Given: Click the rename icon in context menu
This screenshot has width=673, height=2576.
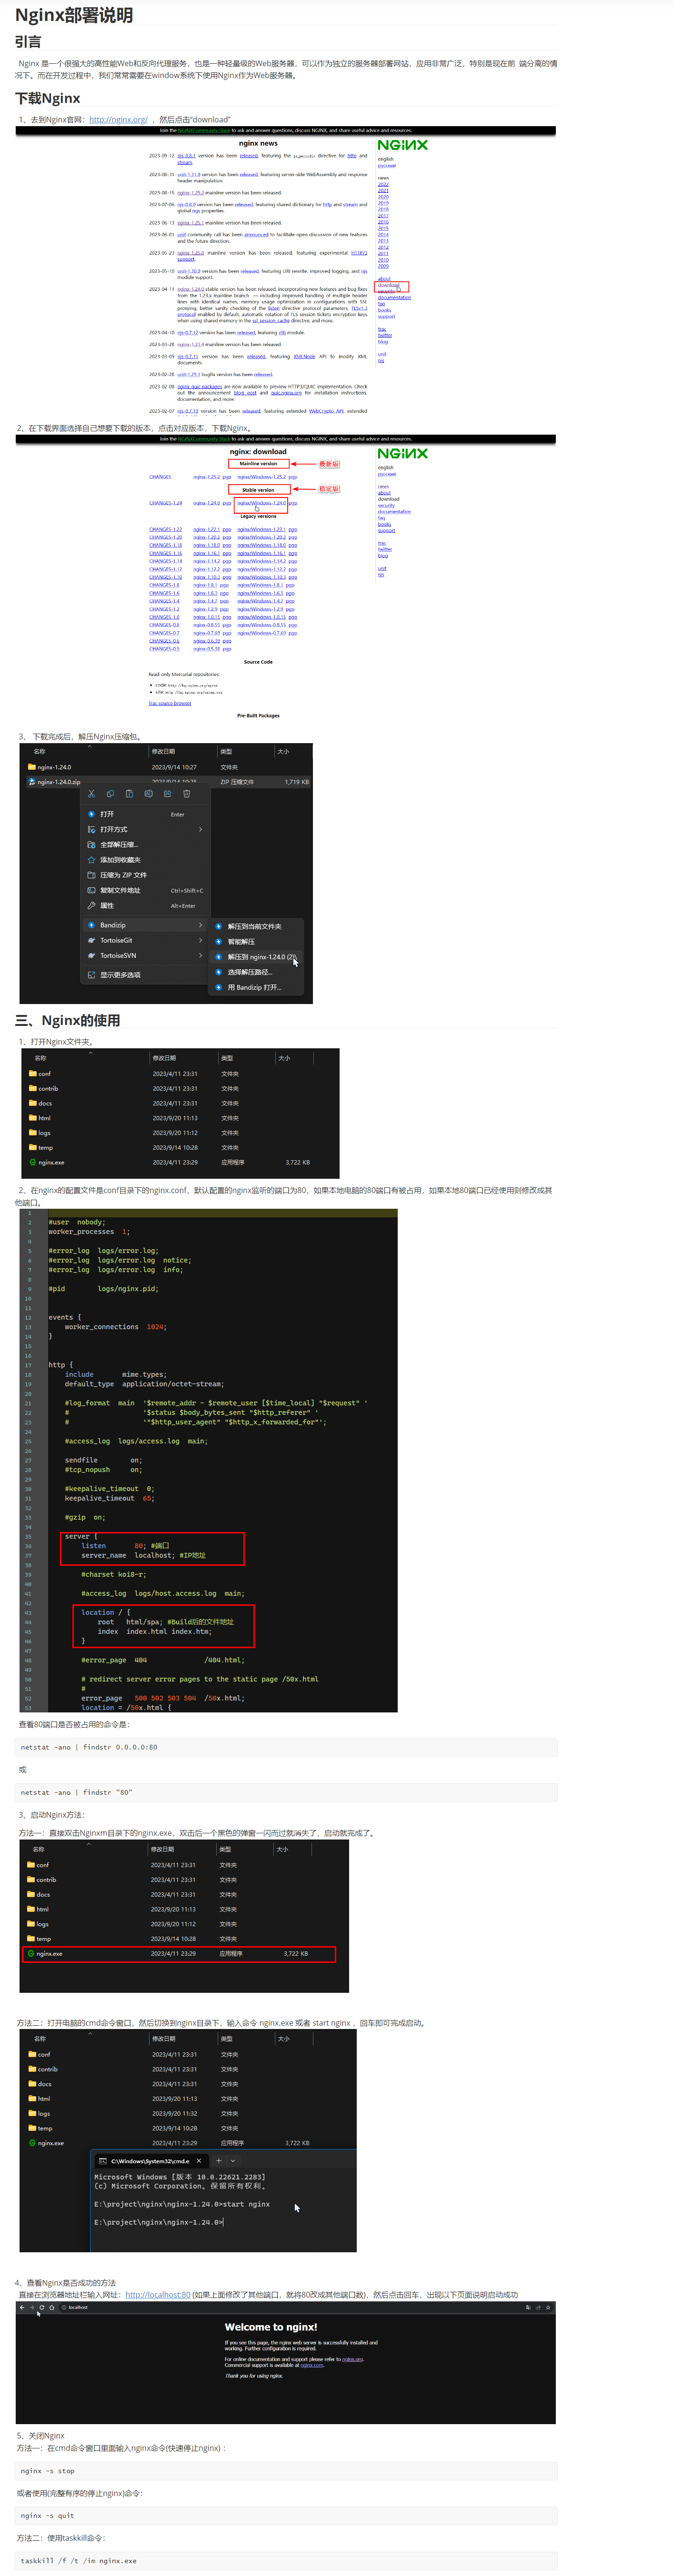Looking at the screenshot, I should click(x=148, y=794).
